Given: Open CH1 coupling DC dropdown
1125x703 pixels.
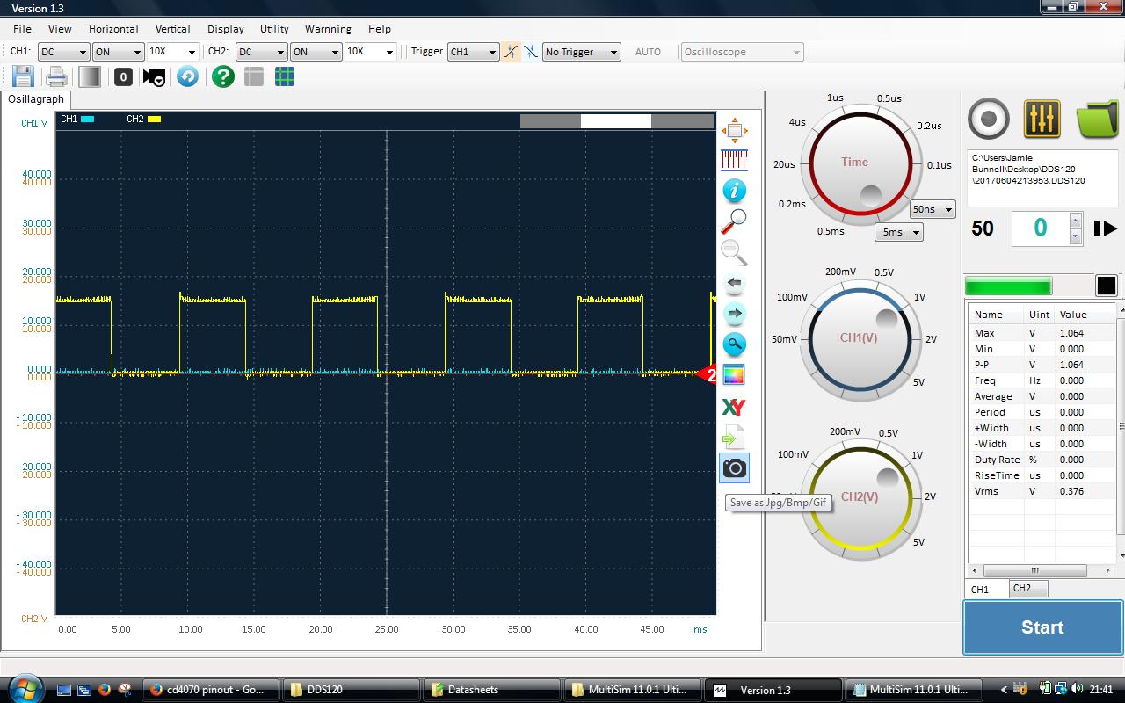Looking at the screenshot, I should (63, 52).
